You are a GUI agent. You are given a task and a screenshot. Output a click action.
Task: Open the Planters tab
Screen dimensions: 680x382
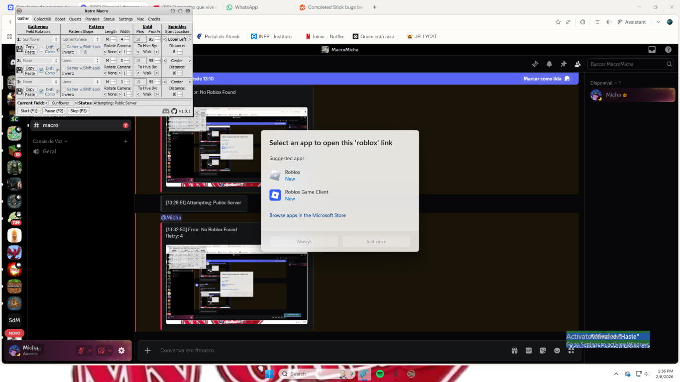coord(93,19)
